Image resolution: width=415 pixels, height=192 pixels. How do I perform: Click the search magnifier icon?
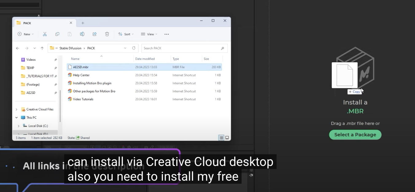(223, 48)
